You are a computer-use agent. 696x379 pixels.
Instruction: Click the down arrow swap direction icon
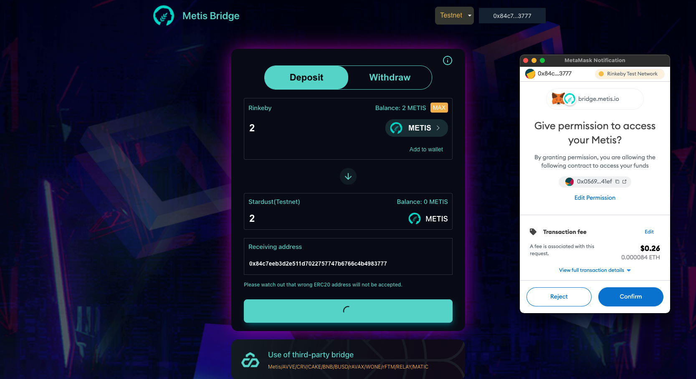coord(348,176)
